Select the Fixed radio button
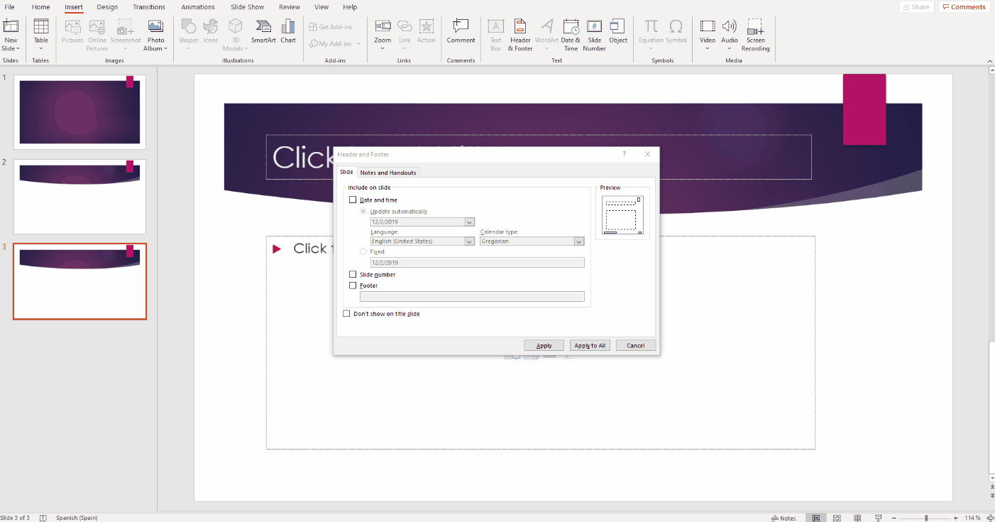Image resolution: width=995 pixels, height=522 pixels. click(x=363, y=251)
